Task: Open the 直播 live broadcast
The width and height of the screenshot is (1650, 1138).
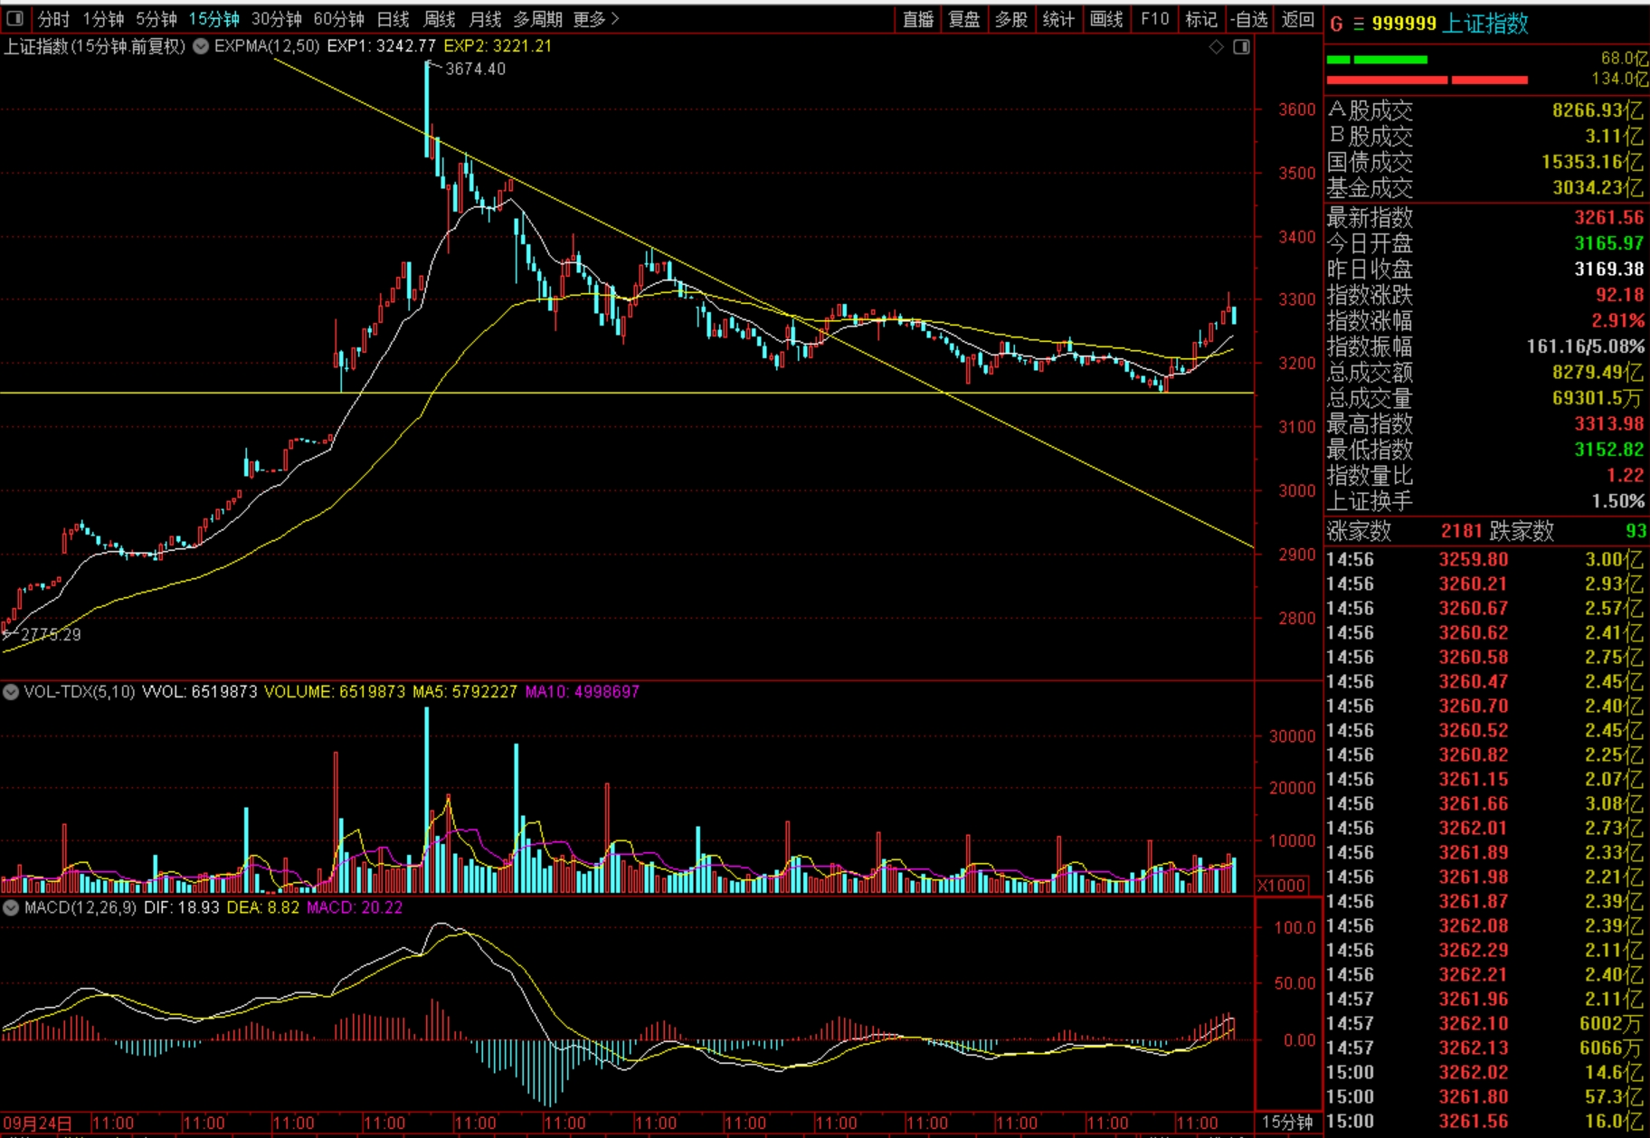Action: click(918, 19)
